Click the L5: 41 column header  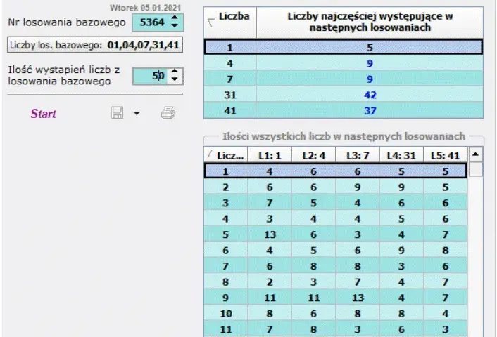445,155
